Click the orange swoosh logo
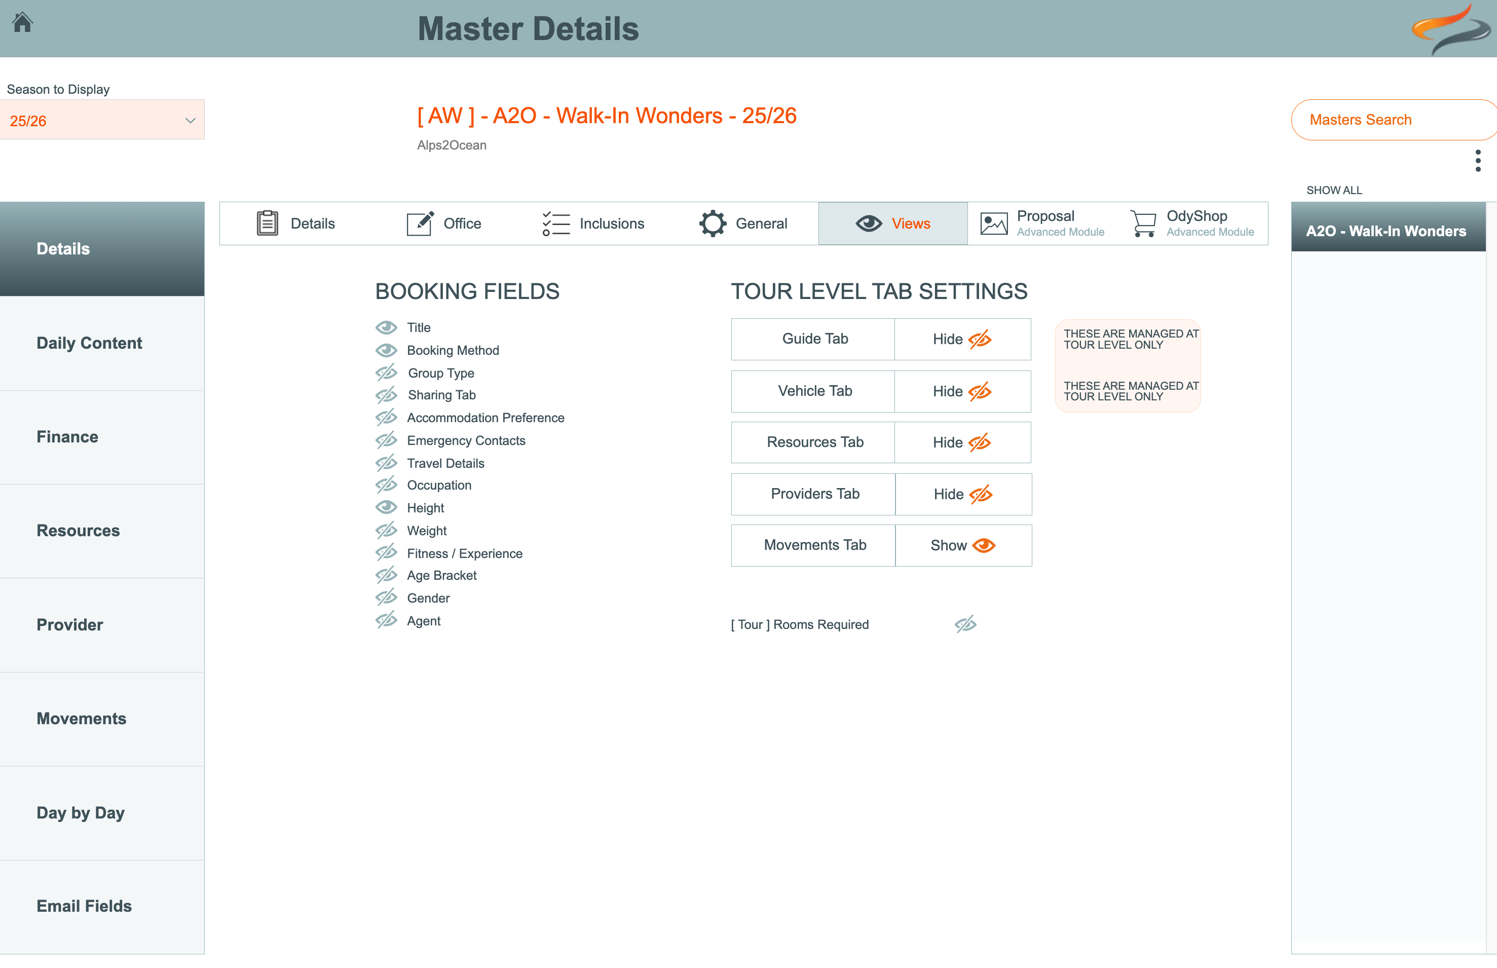Image resolution: width=1497 pixels, height=968 pixels. (1451, 29)
